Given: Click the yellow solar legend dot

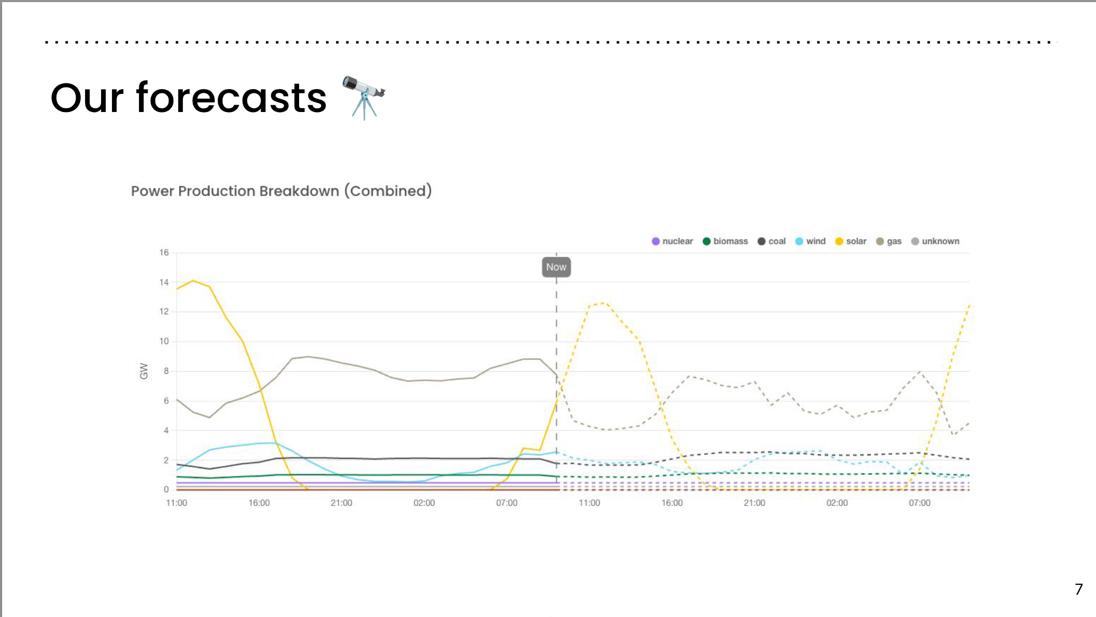Looking at the screenshot, I should pos(839,242).
